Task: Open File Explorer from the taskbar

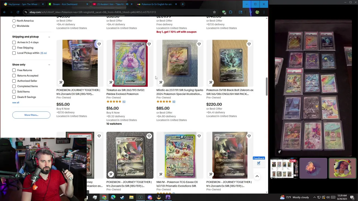Action: click(131, 197)
